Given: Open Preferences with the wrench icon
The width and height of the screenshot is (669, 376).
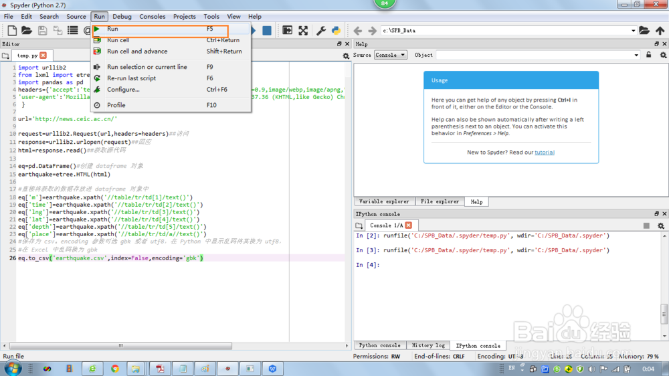Looking at the screenshot, I should pos(321,30).
